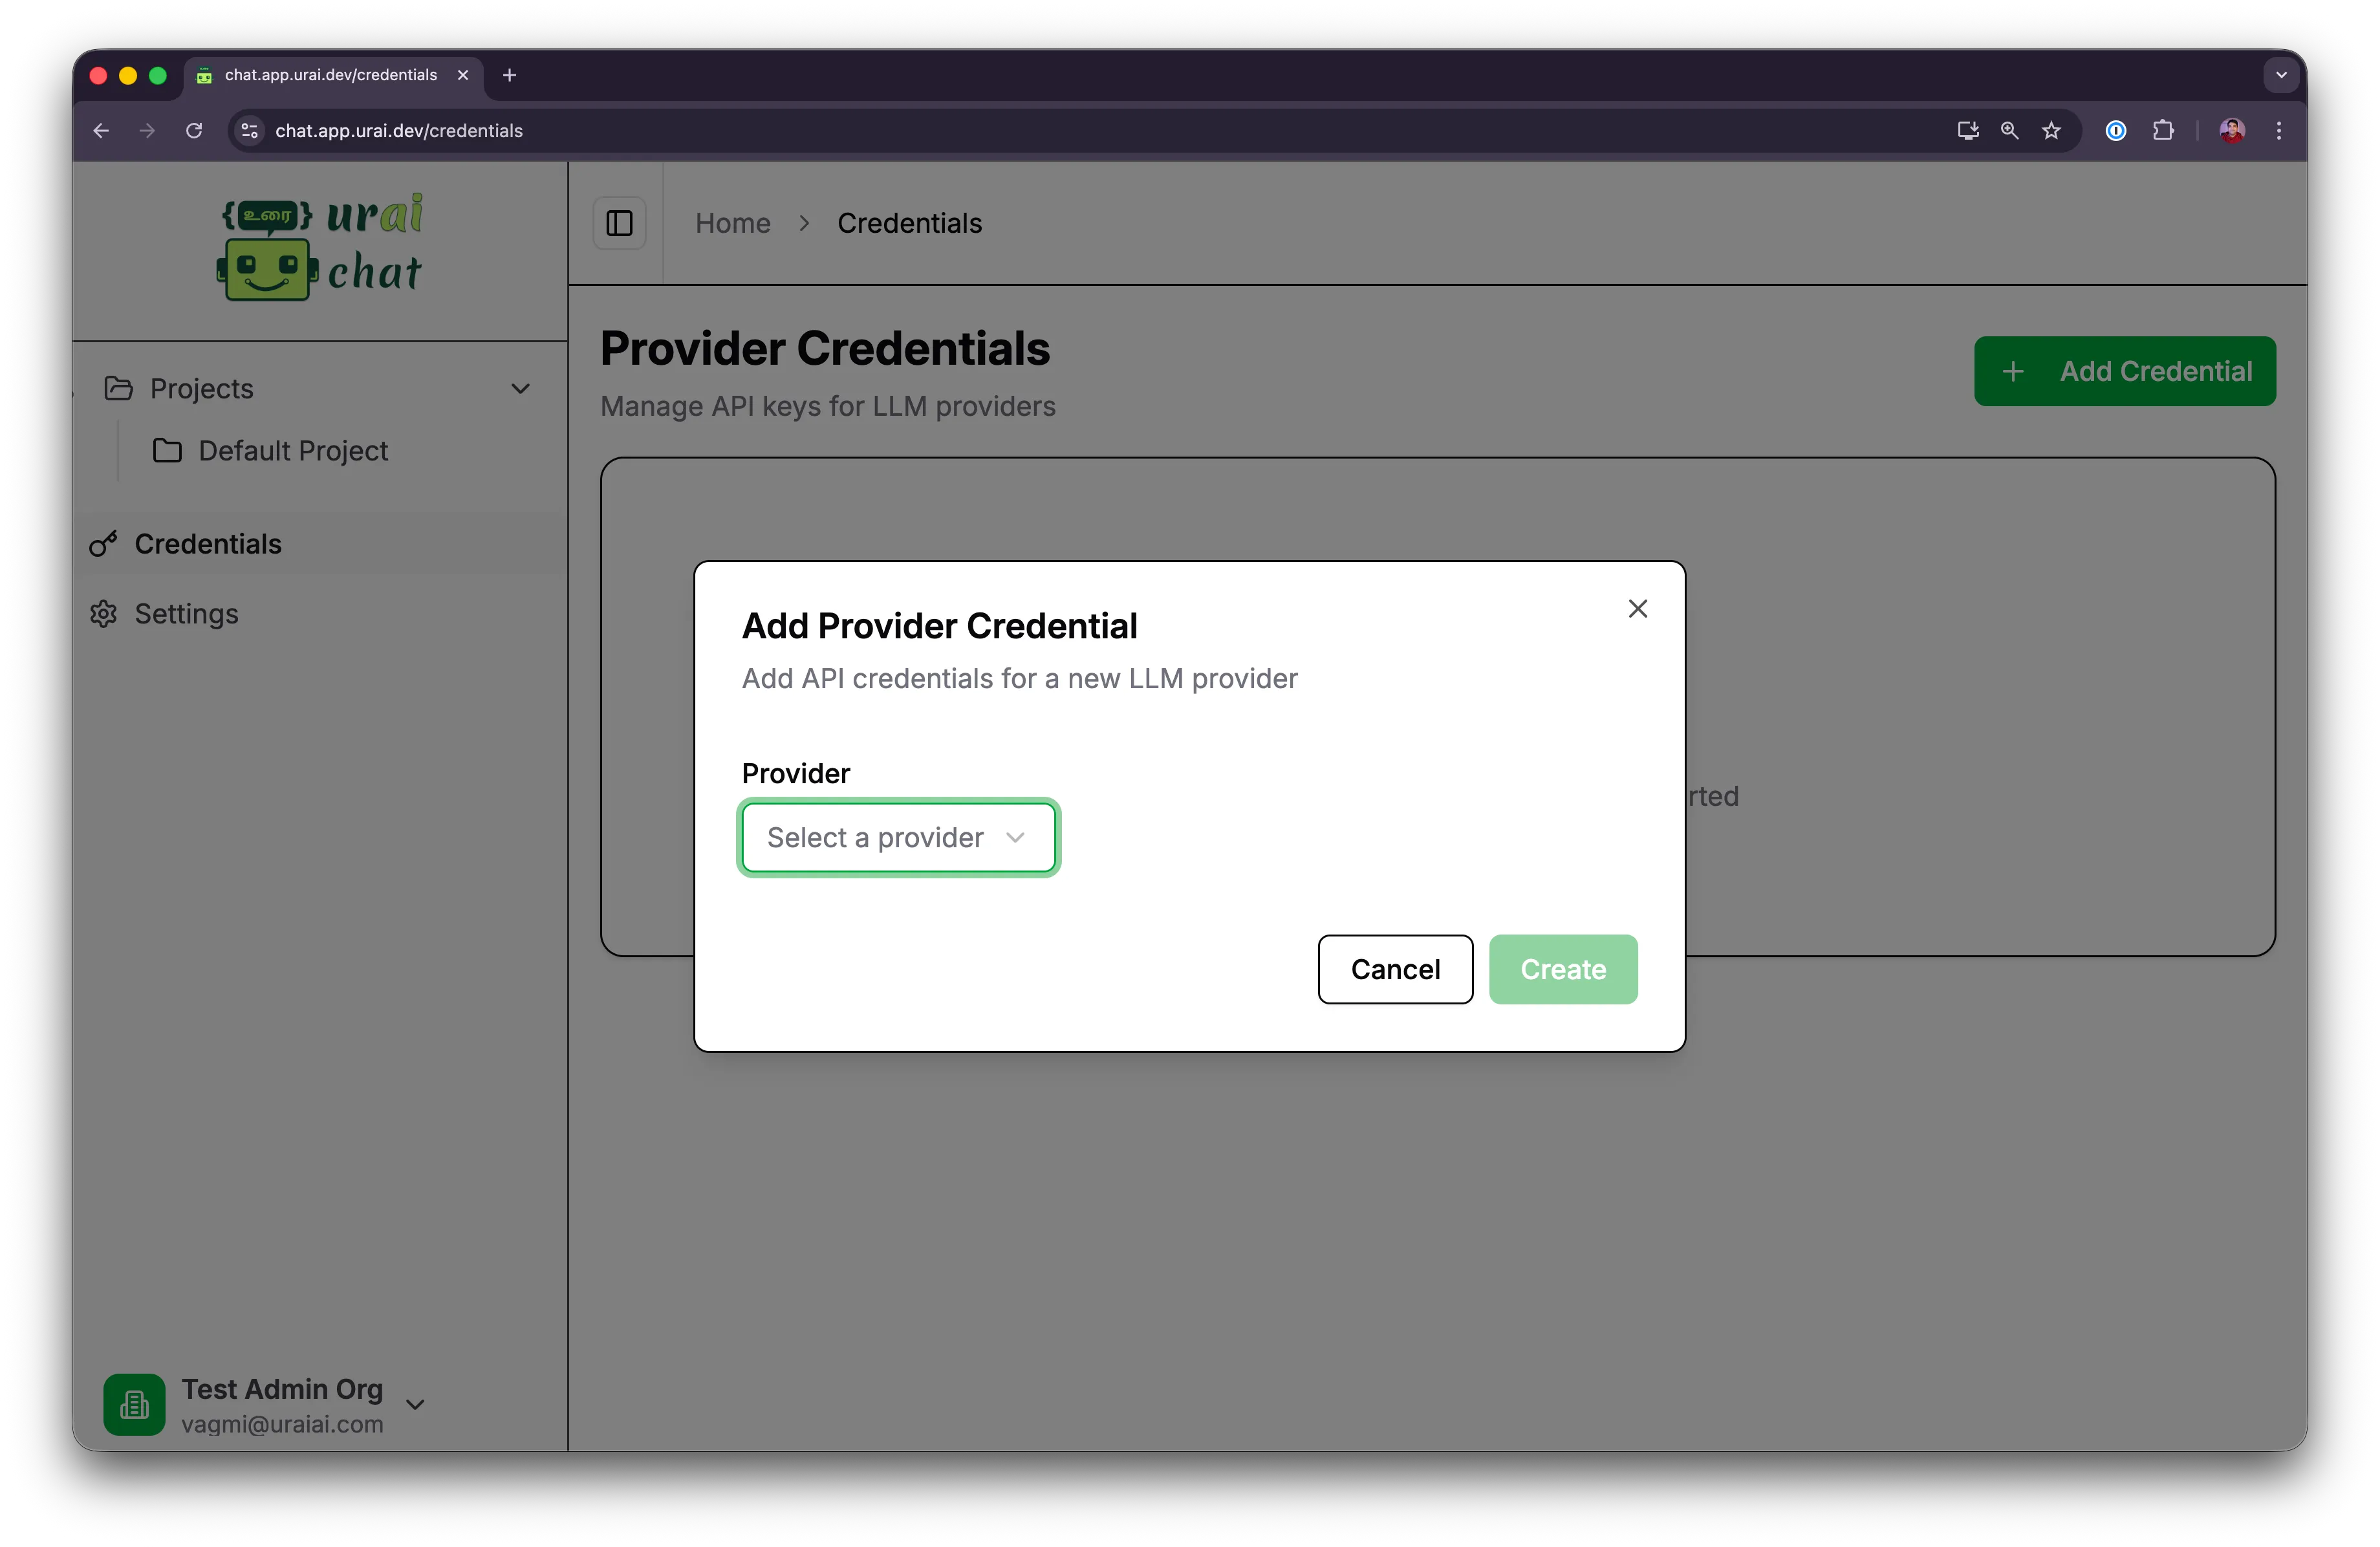The width and height of the screenshot is (2380, 1547).
Task: Open site information icon in address bar
Action: [250, 131]
